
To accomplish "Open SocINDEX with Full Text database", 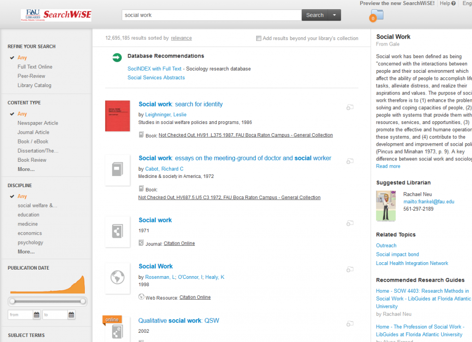I will [154, 69].
